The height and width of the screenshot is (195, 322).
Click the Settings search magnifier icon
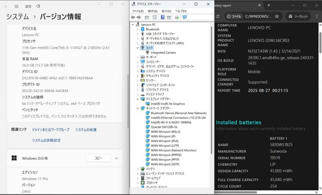[38, 6]
